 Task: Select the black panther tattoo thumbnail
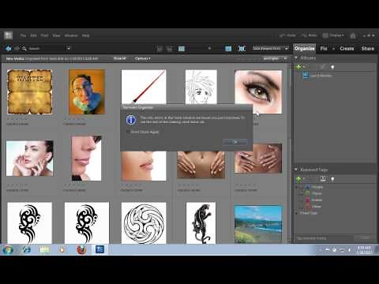(201, 223)
